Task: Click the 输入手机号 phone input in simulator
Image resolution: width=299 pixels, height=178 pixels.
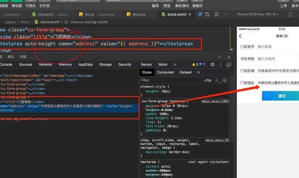Action: point(266,59)
